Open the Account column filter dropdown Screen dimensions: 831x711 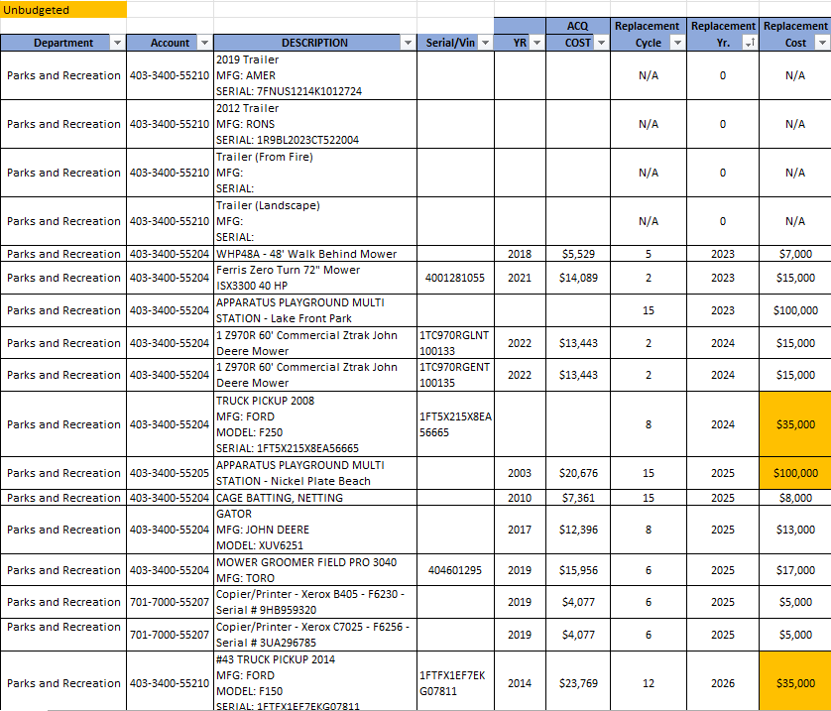pos(204,43)
